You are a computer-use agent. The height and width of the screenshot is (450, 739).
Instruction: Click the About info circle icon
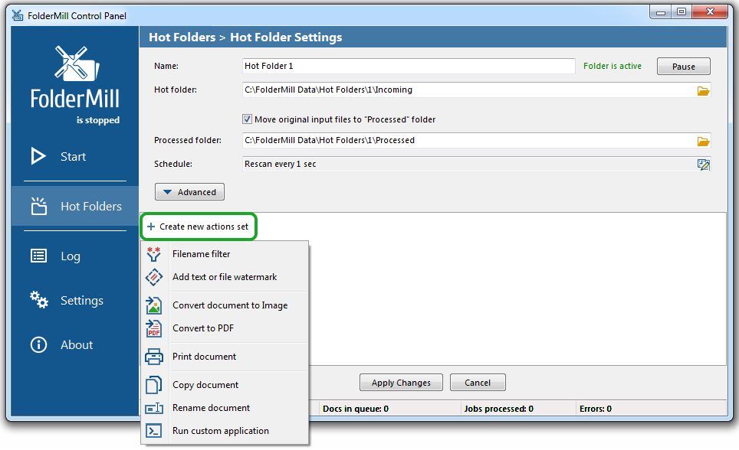click(x=38, y=345)
